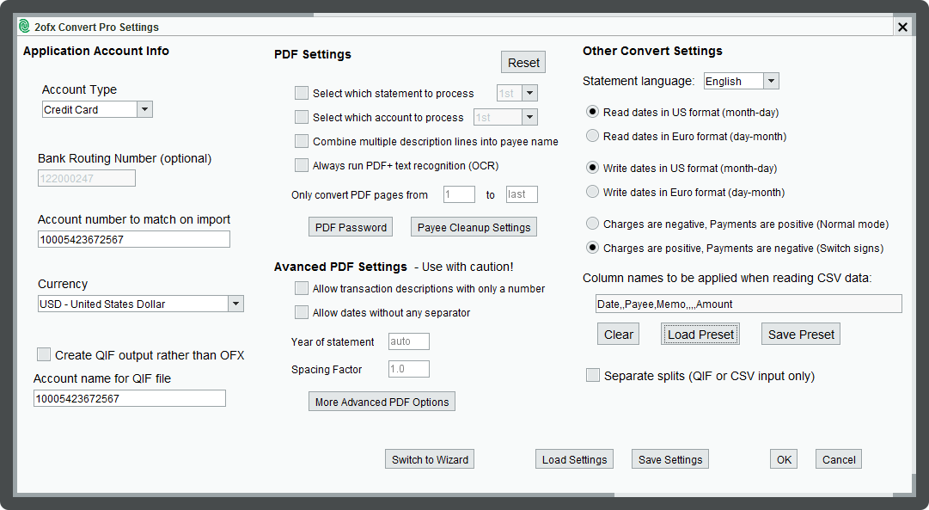Select Charges are negative Normal mode
The image size is (929, 510).
tap(592, 224)
